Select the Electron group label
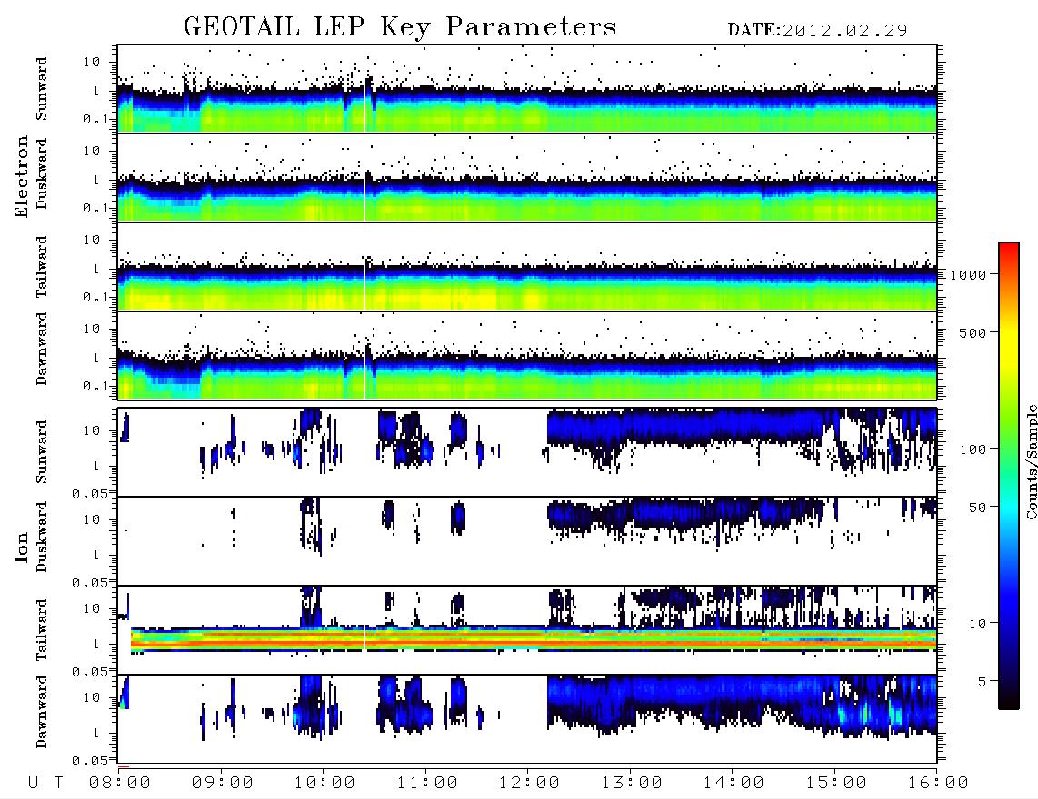1038x799 pixels. 22,176
